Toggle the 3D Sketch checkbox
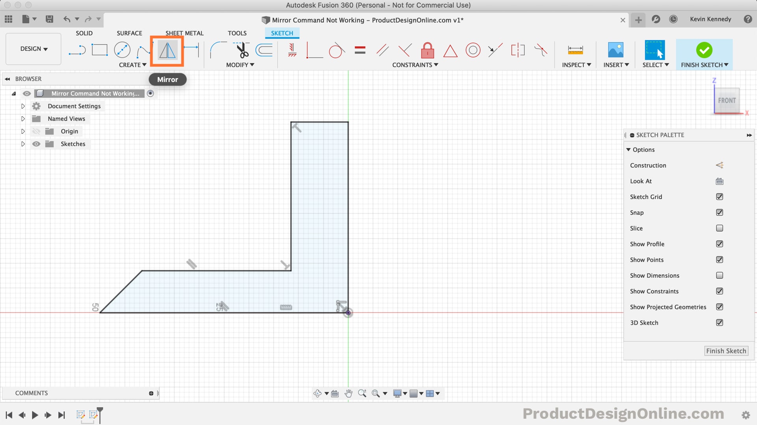Screen dimensions: 757x425 tap(720, 323)
